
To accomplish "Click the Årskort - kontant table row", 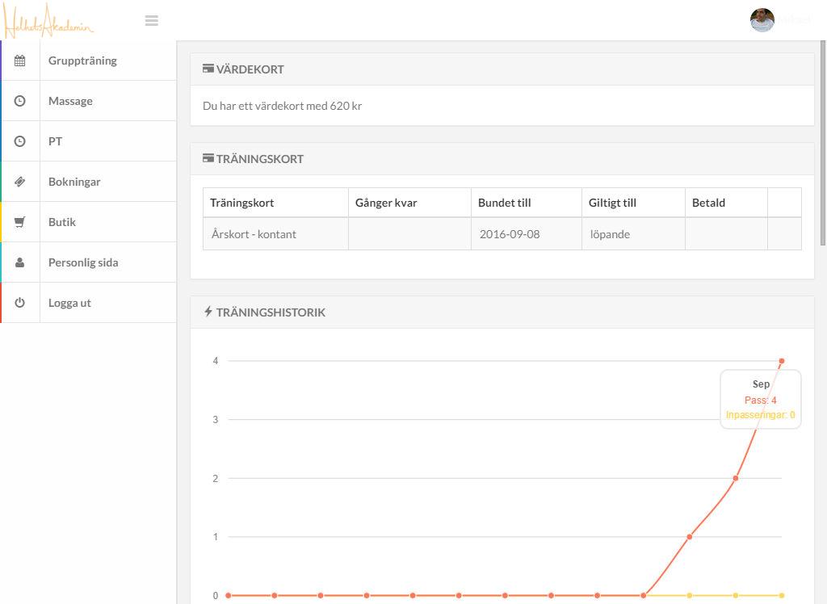I will (502, 234).
